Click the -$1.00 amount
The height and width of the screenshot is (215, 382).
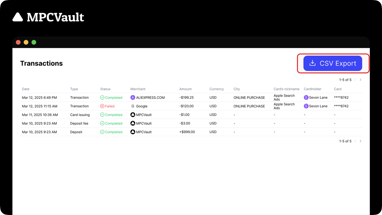click(184, 115)
